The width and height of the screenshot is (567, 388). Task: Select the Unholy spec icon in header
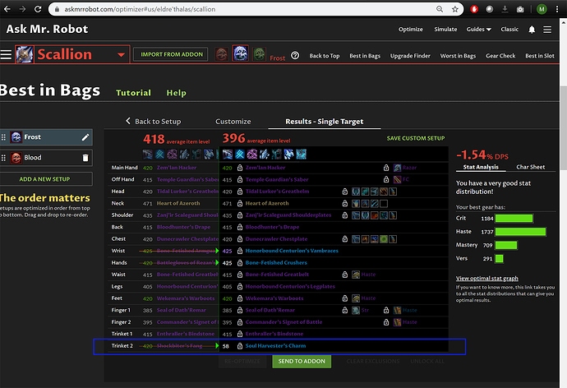tap(260, 54)
